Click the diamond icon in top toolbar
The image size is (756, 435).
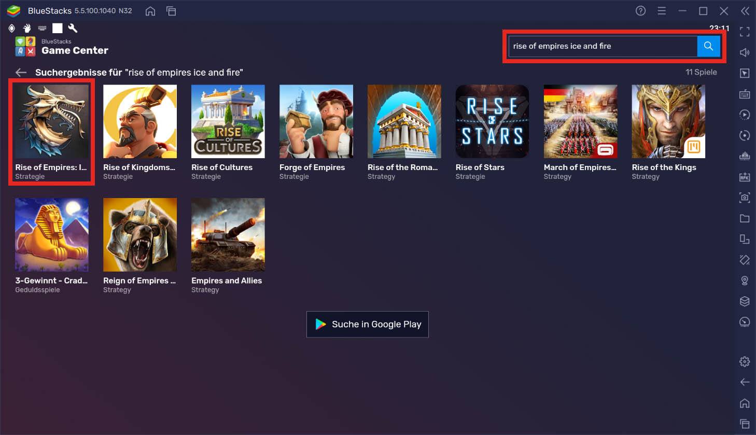[12, 28]
